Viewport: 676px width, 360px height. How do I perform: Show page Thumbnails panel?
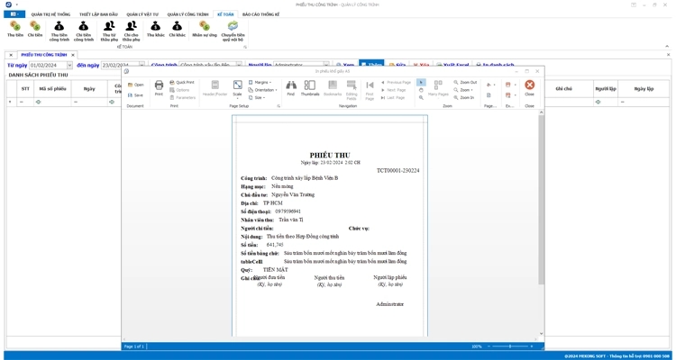click(310, 87)
